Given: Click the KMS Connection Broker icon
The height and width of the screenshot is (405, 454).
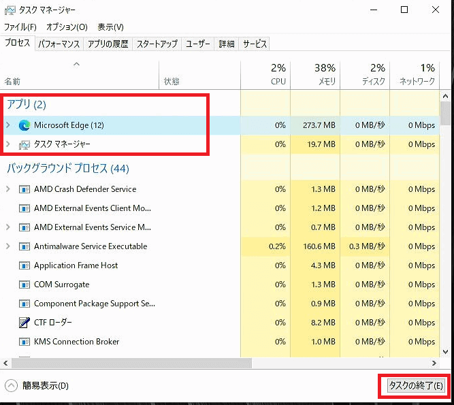Looking at the screenshot, I should coord(25,342).
